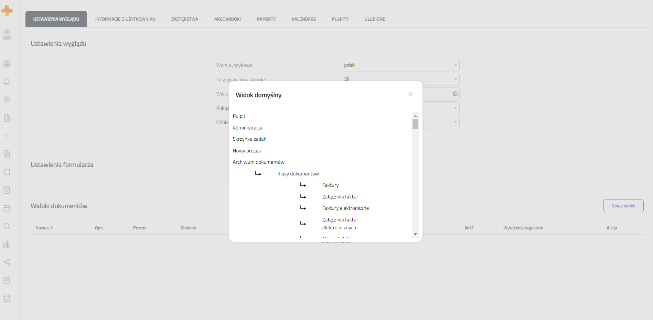Choose Skrzynka zadań in the list
653x320 pixels.
point(249,139)
